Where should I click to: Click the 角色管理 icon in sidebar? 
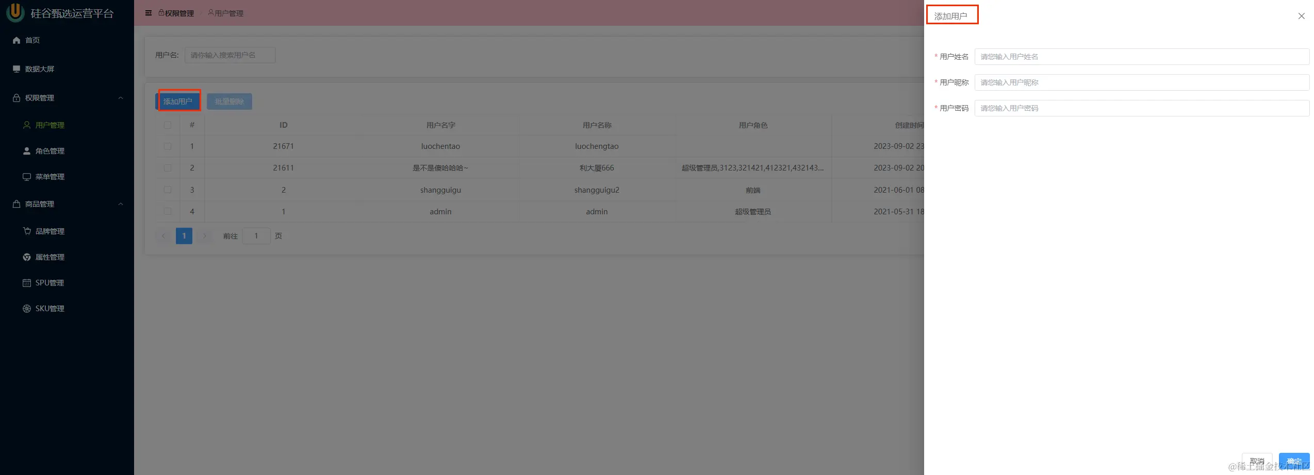(x=27, y=150)
